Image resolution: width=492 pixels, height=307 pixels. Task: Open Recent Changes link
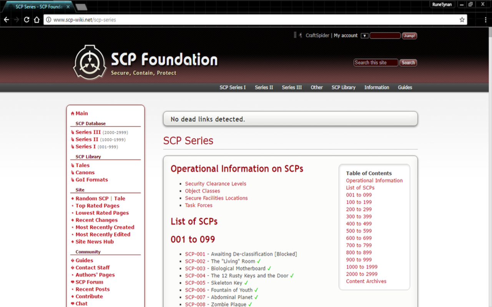pyautogui.click(x=96, y=220)
